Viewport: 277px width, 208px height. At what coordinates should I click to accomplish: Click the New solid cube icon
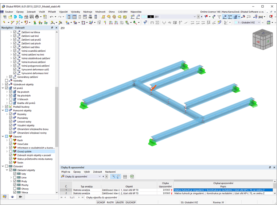point(91,23)
